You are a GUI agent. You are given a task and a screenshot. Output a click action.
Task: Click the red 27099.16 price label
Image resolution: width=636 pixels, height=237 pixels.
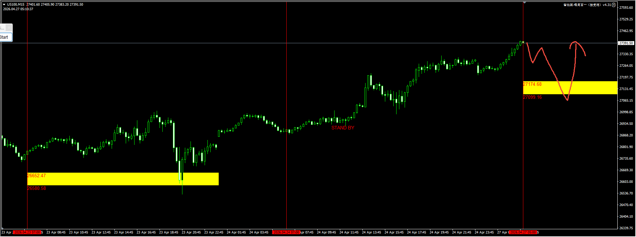532,97
